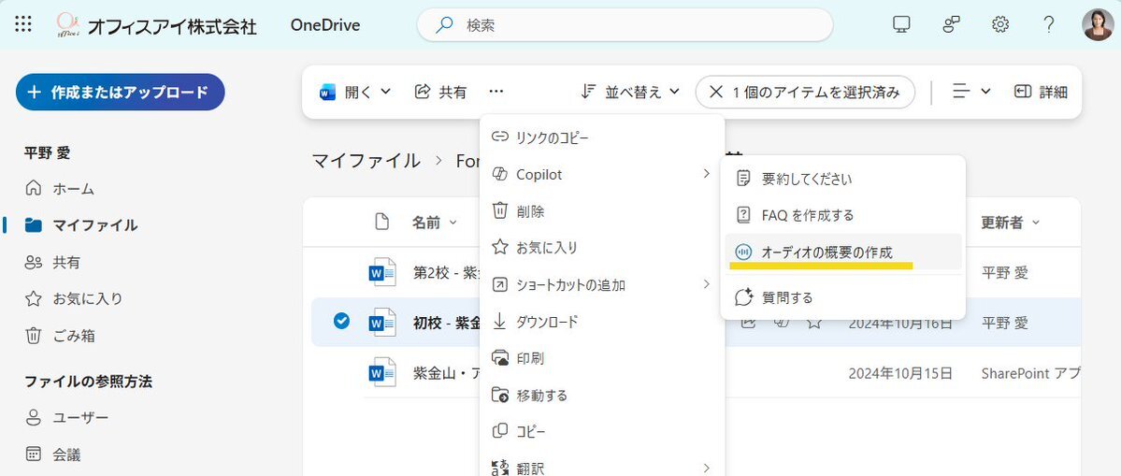Screen dimensions: 1121x476
Task: Open the app launcher waffle icon
Action: [24, 25]
